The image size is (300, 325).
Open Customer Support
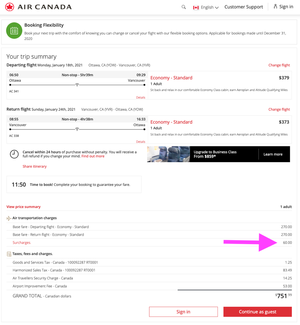[x=244, y=6]
